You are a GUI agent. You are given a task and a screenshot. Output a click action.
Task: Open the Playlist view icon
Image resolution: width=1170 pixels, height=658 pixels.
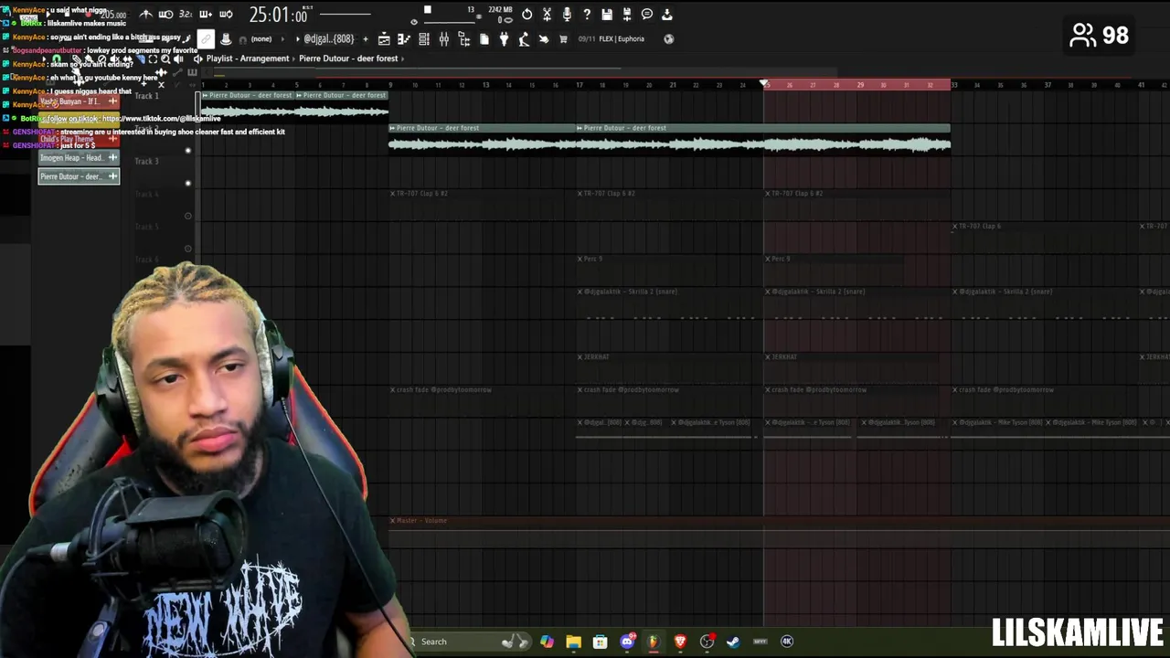point(384,39)
